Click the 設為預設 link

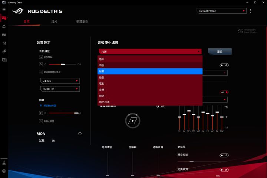[48, 57]
